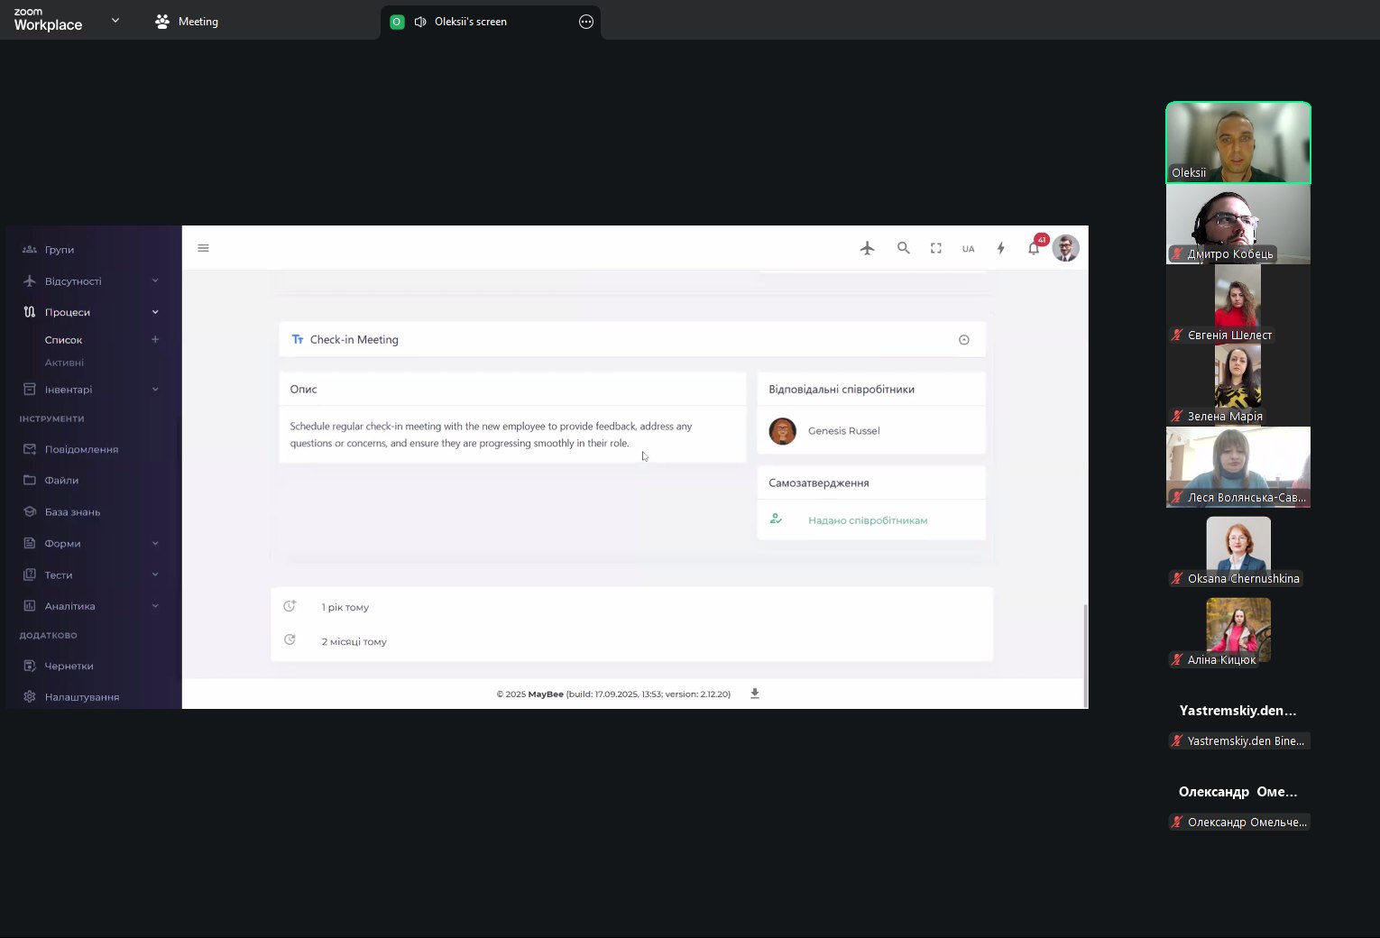The image size is (1380, 938).
Task: Toggle fullscreen mode icon
Action: tap(936, 248)
